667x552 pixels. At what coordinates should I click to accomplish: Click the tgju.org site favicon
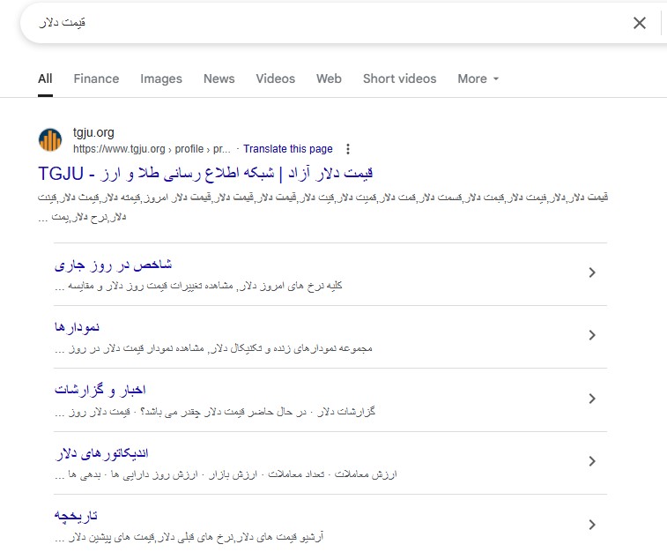click(x=50, y=140)
